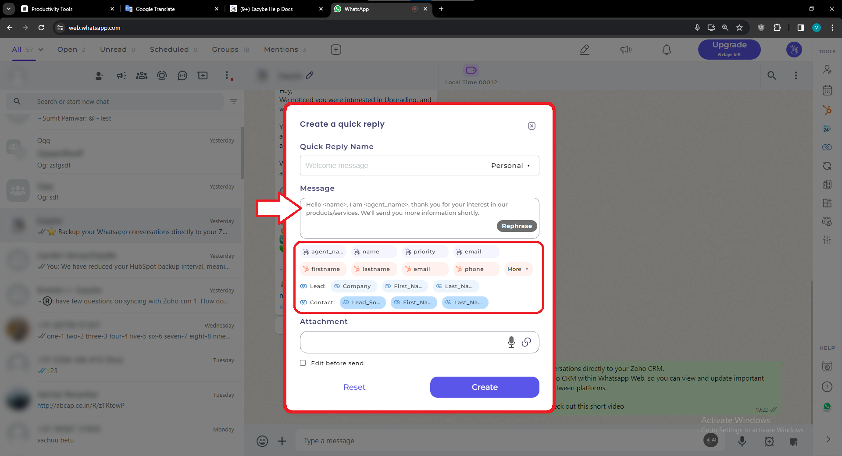Click the microphone icon in Attachment field
This screenshot has width=842, height=456.
[x=511, y=342]
